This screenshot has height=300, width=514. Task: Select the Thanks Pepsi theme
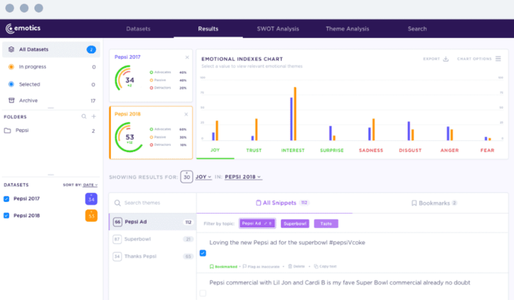153,256
